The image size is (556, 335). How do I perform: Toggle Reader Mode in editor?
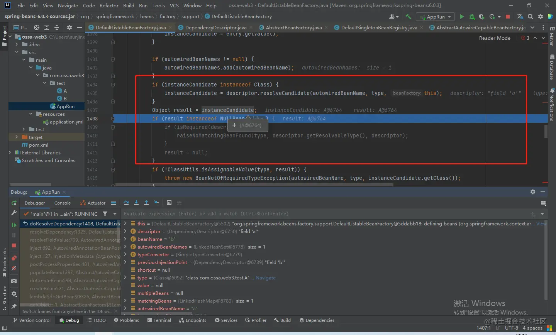[495, 38]
